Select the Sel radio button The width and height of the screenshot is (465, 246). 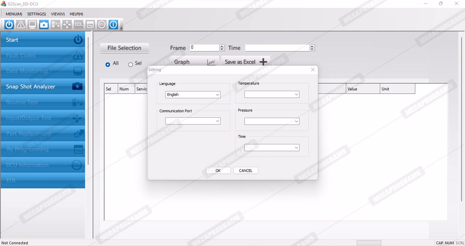(130, 64)
